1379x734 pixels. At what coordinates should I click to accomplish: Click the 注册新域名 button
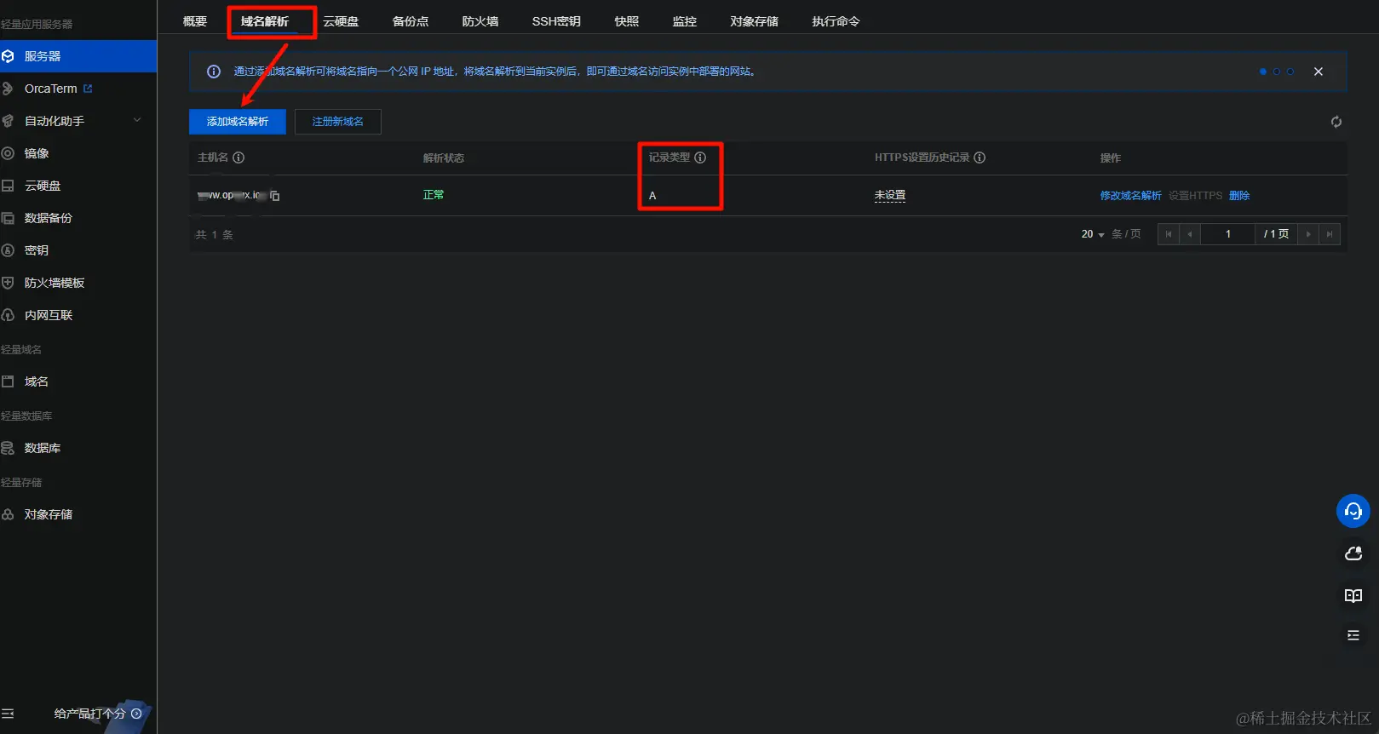(x=338, y=122)
